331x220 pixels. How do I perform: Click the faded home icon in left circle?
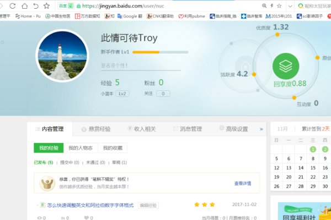tap(245, 66)
